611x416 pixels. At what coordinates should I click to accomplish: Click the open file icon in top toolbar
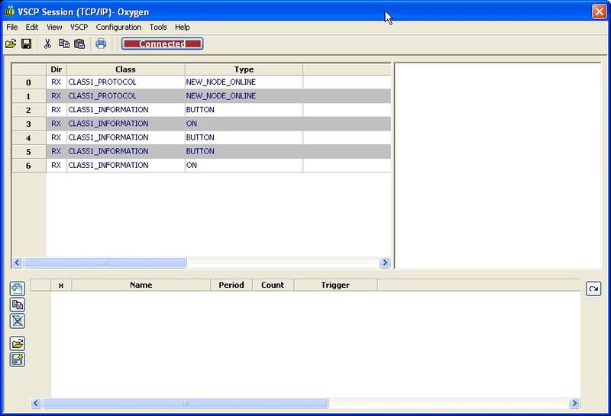[11, 44]
